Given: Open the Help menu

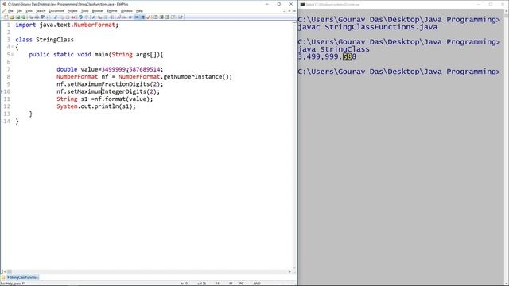Looking at the screenshot, I should tap(139, 11).
